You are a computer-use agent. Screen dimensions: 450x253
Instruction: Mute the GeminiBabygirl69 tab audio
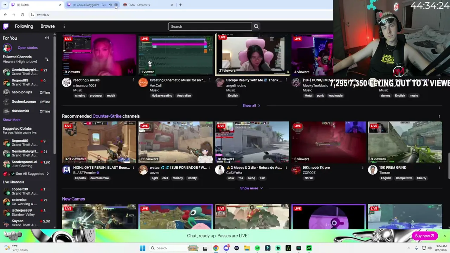tap(110, 5)
